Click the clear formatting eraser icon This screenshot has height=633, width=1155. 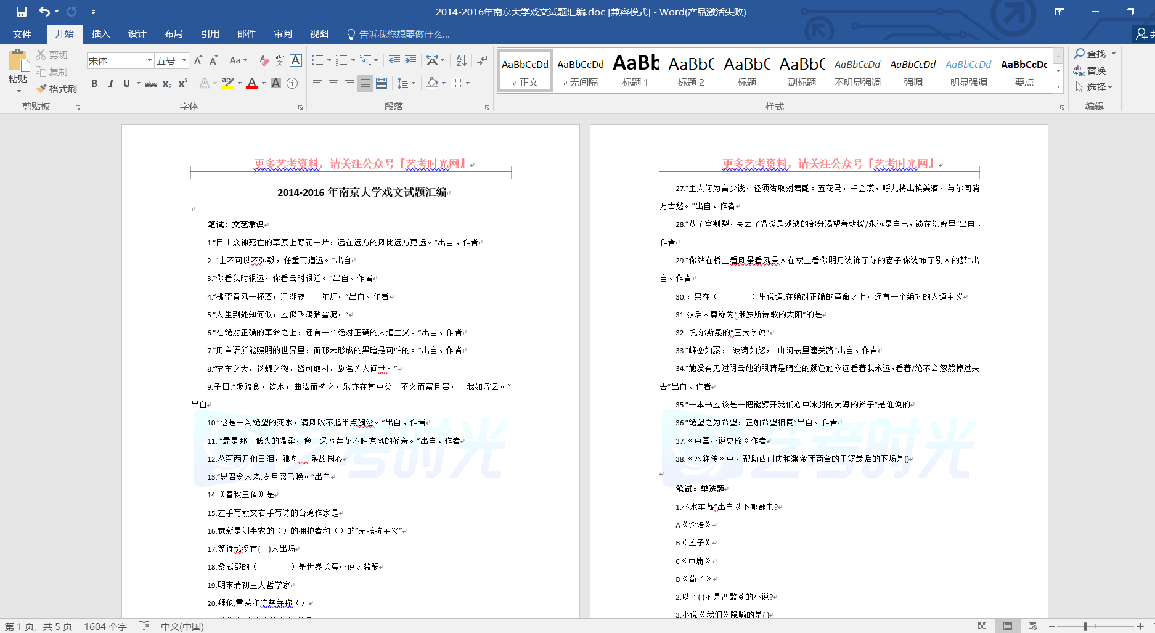[x=264, y=60]
